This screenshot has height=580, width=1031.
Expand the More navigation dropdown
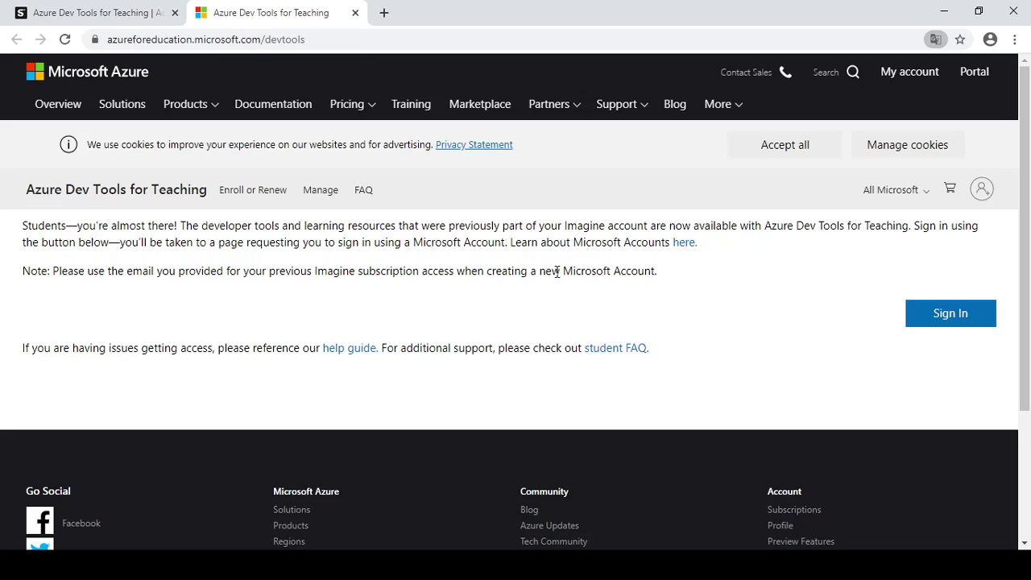click(x=723, y=104)
